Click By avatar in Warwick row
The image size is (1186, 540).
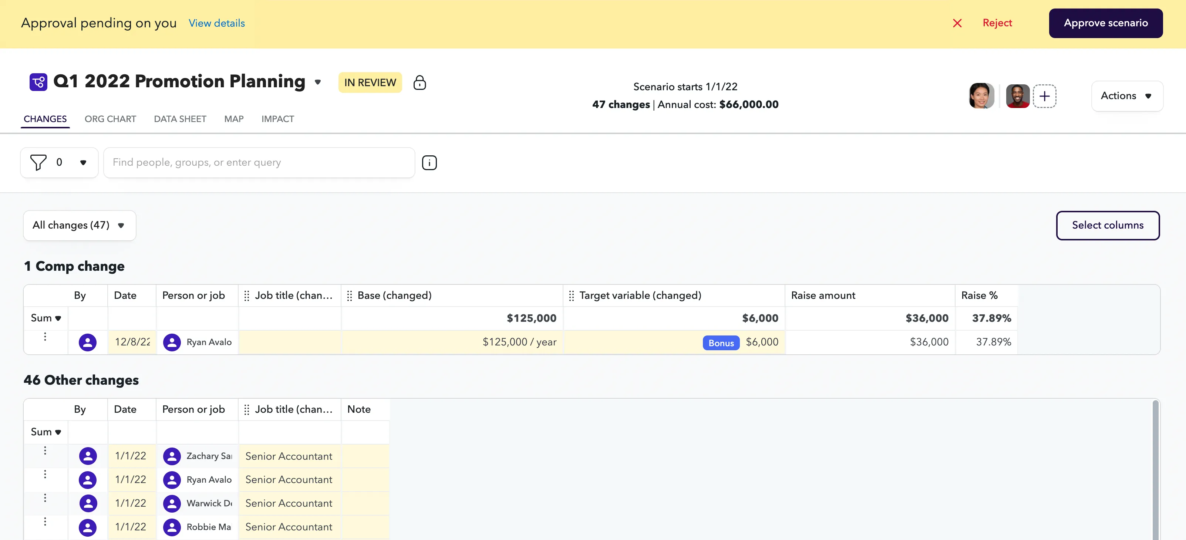[x=87, y=503]
